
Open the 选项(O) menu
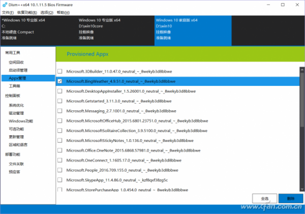[46, 12]
